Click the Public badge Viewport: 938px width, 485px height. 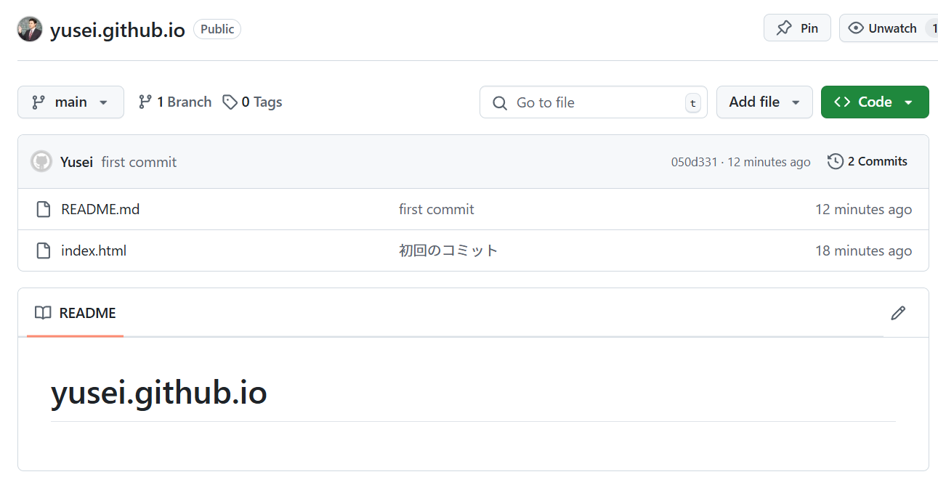(x=217, y=29)
